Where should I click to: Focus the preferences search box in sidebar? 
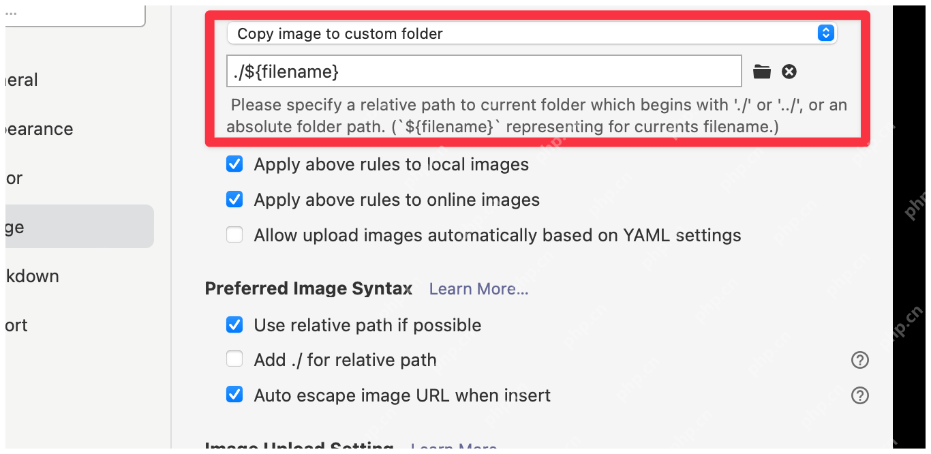75,14
